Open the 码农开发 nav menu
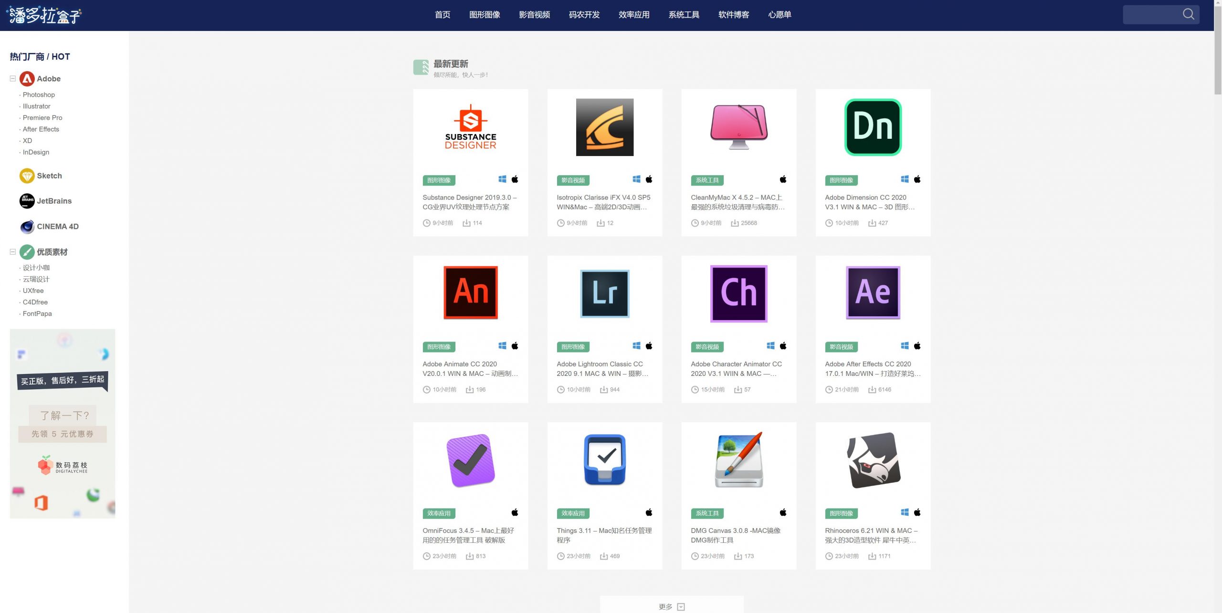The height and width of the screenshot is (613, 1222). 584,15
